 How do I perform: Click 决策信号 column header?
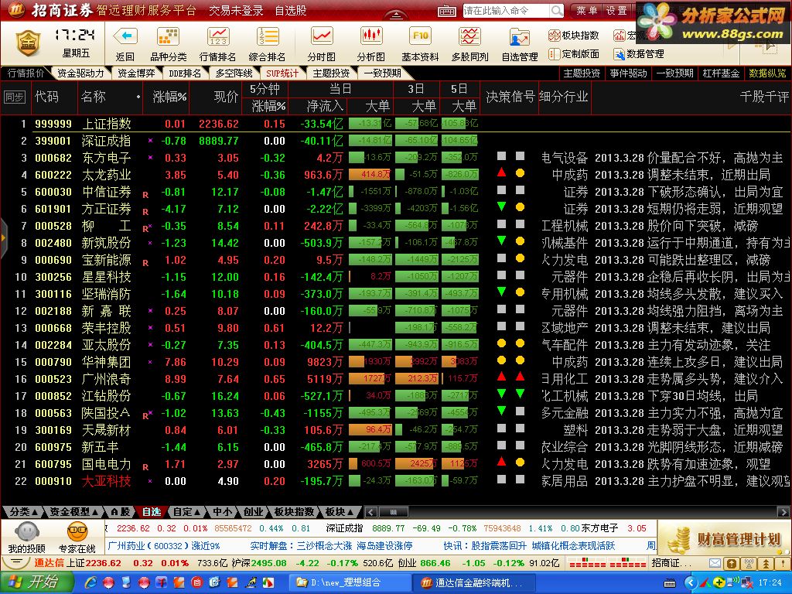(510, 97)
